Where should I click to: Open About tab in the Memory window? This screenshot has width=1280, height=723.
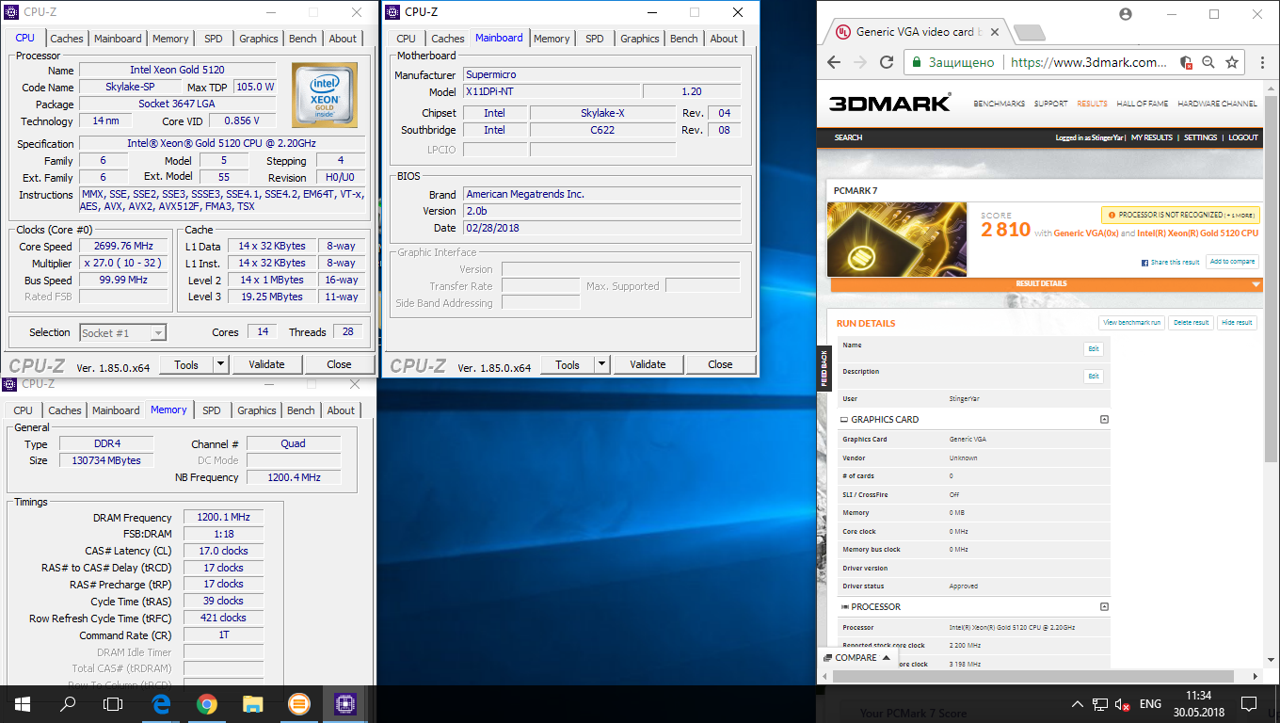click(341, 410)
